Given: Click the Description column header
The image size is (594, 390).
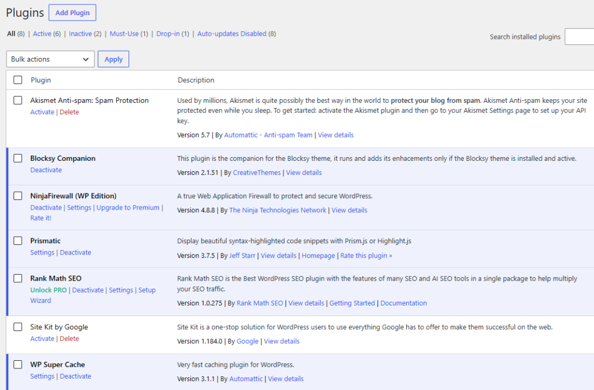Looking at the screenshot, I should [x=196, y=80].
